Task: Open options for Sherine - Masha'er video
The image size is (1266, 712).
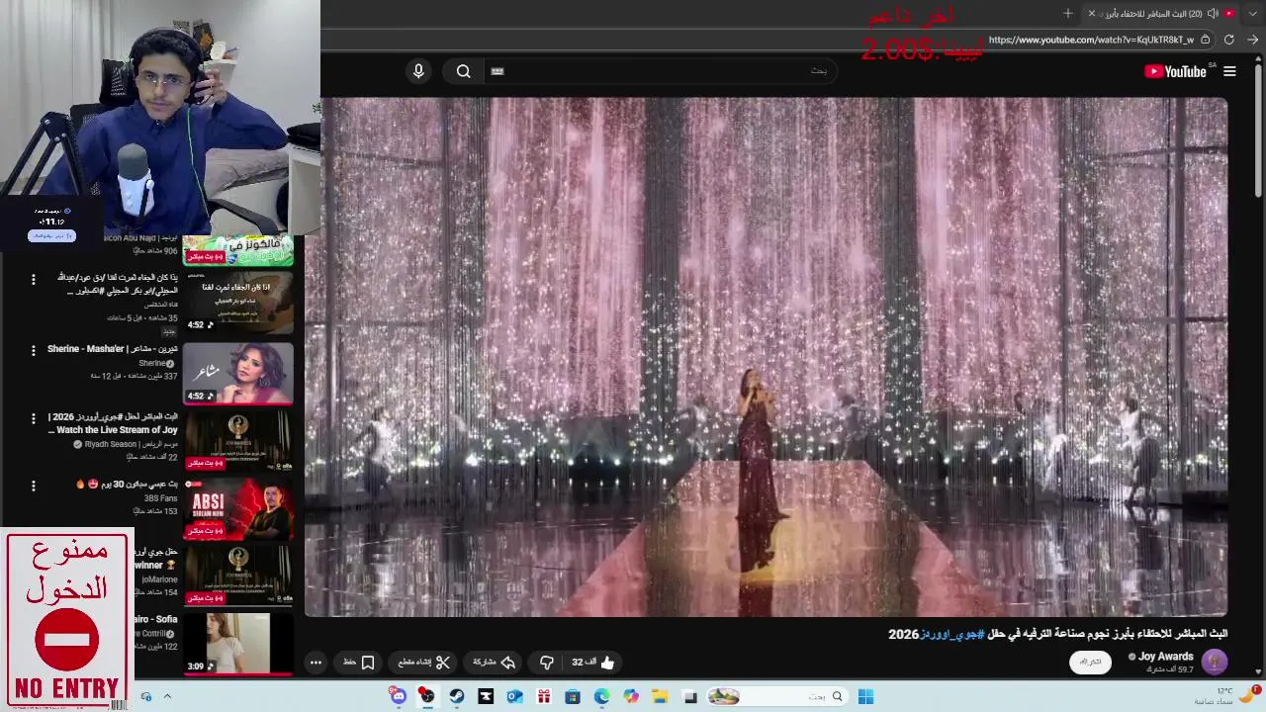Action: 33,350
